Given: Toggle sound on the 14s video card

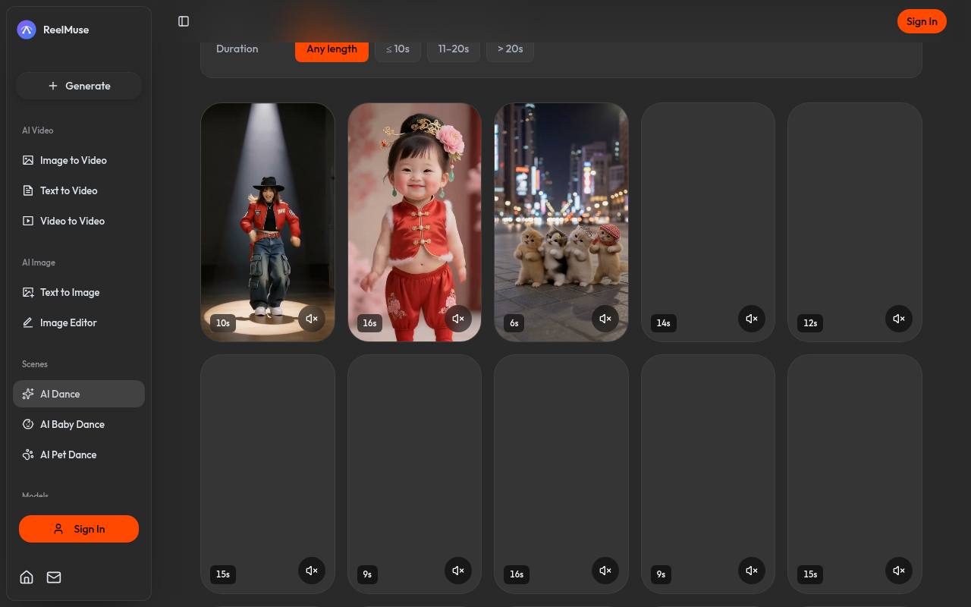Looking at the screenshot, I should [752, 319].
